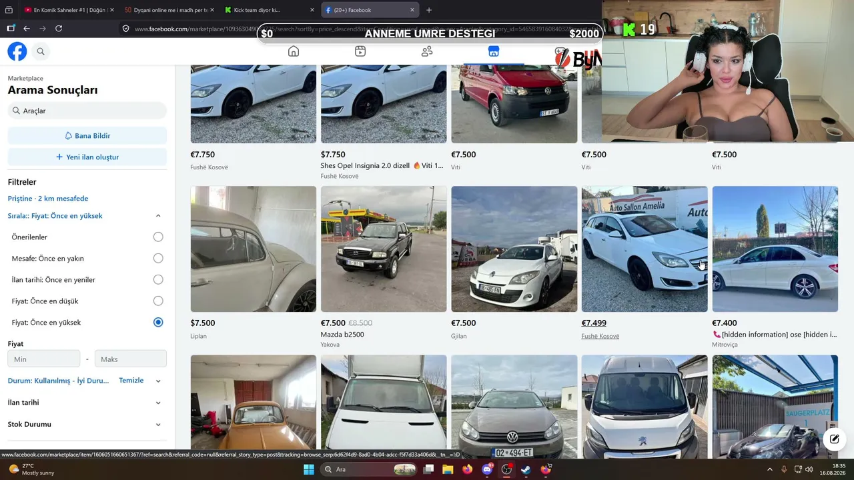Open the sidebar toggle icon left of back arrow

(11, 29)
